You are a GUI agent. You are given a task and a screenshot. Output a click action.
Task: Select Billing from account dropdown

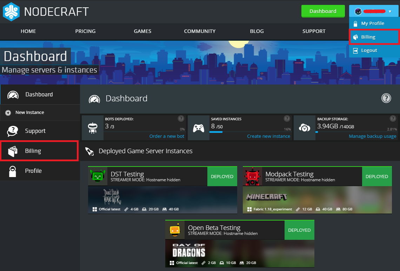(x=374, y=37)
